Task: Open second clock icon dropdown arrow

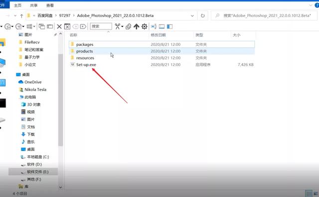Action: point(23,26)
